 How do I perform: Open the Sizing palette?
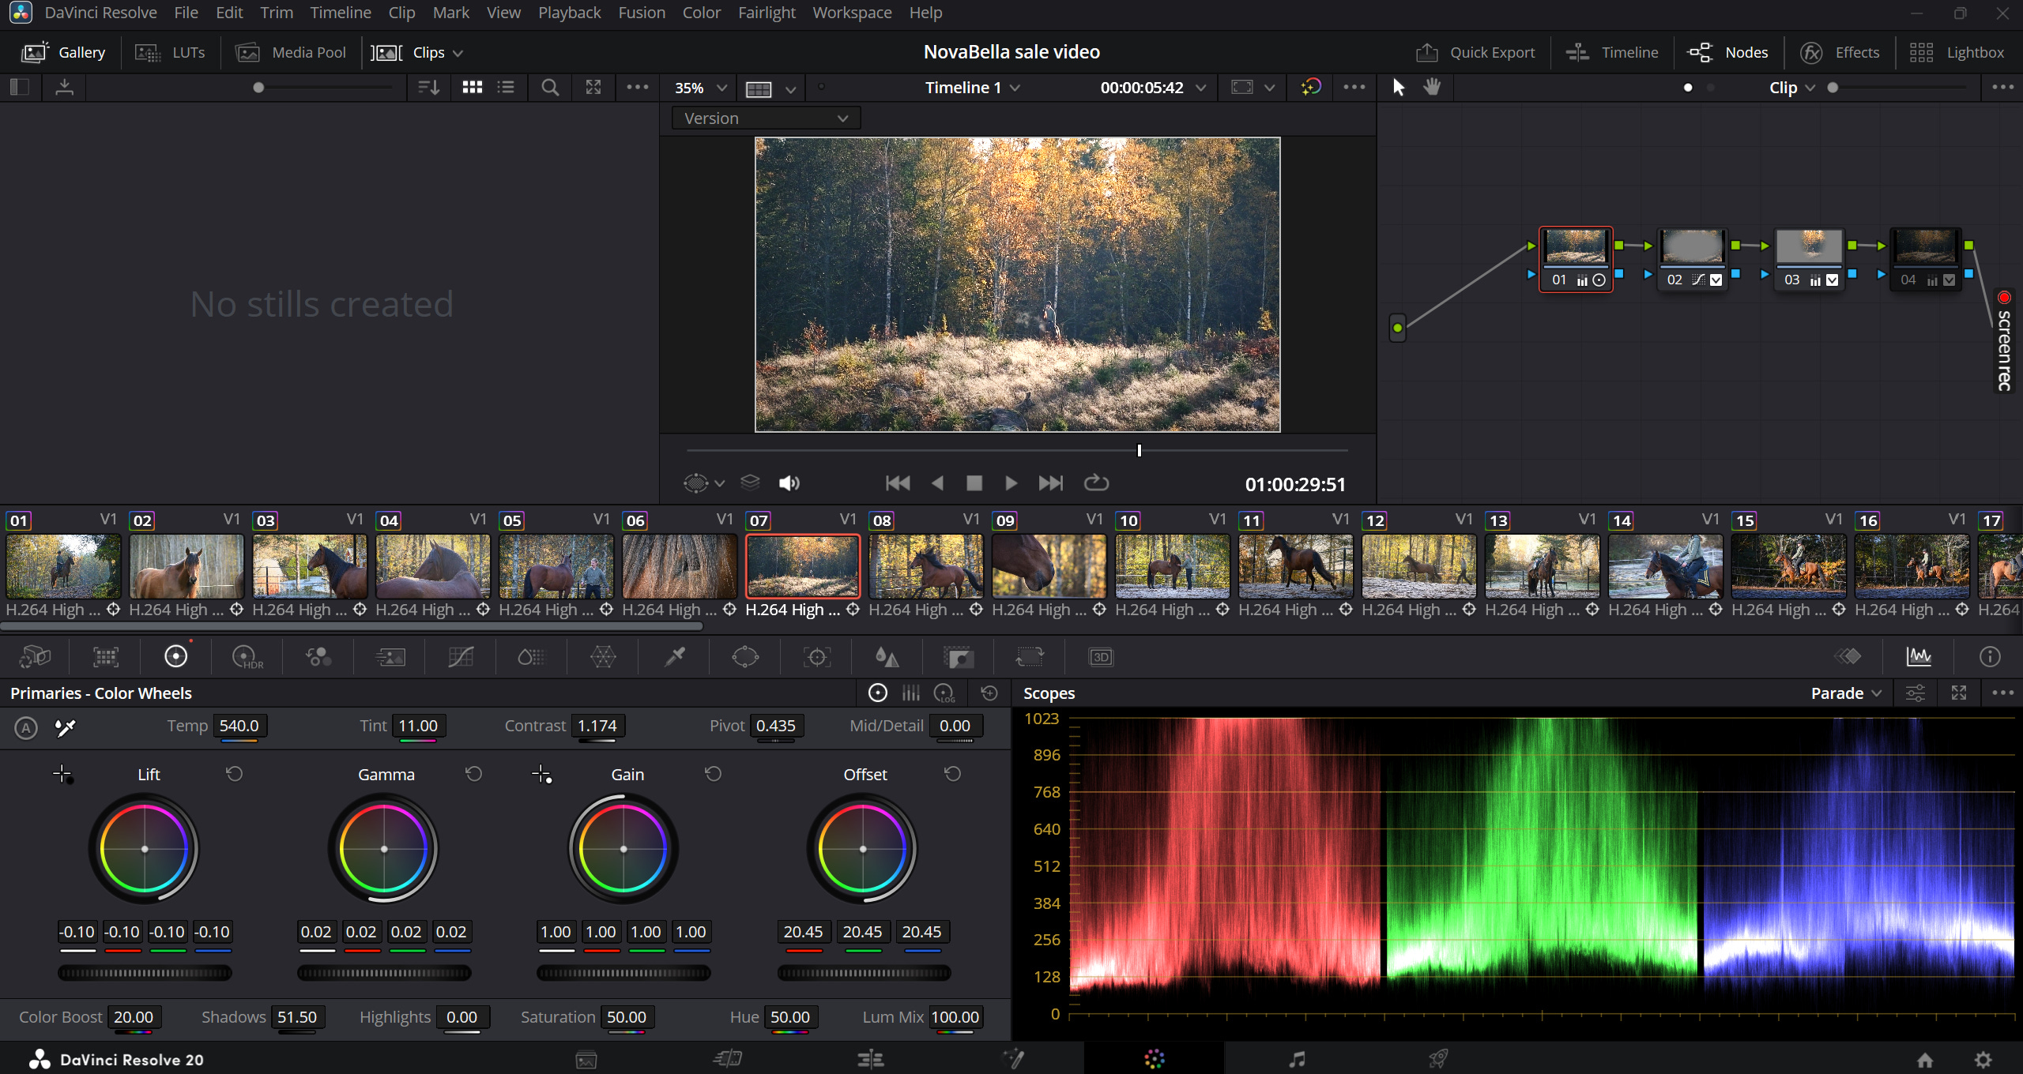(1030, 657)
